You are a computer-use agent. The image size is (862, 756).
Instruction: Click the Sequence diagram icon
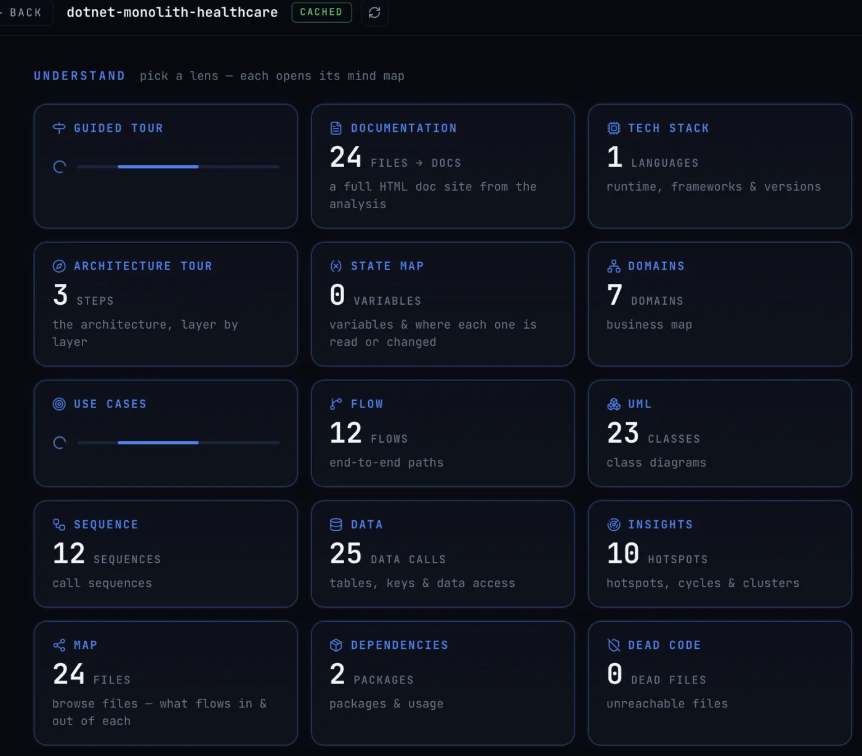tap(59, 525)
